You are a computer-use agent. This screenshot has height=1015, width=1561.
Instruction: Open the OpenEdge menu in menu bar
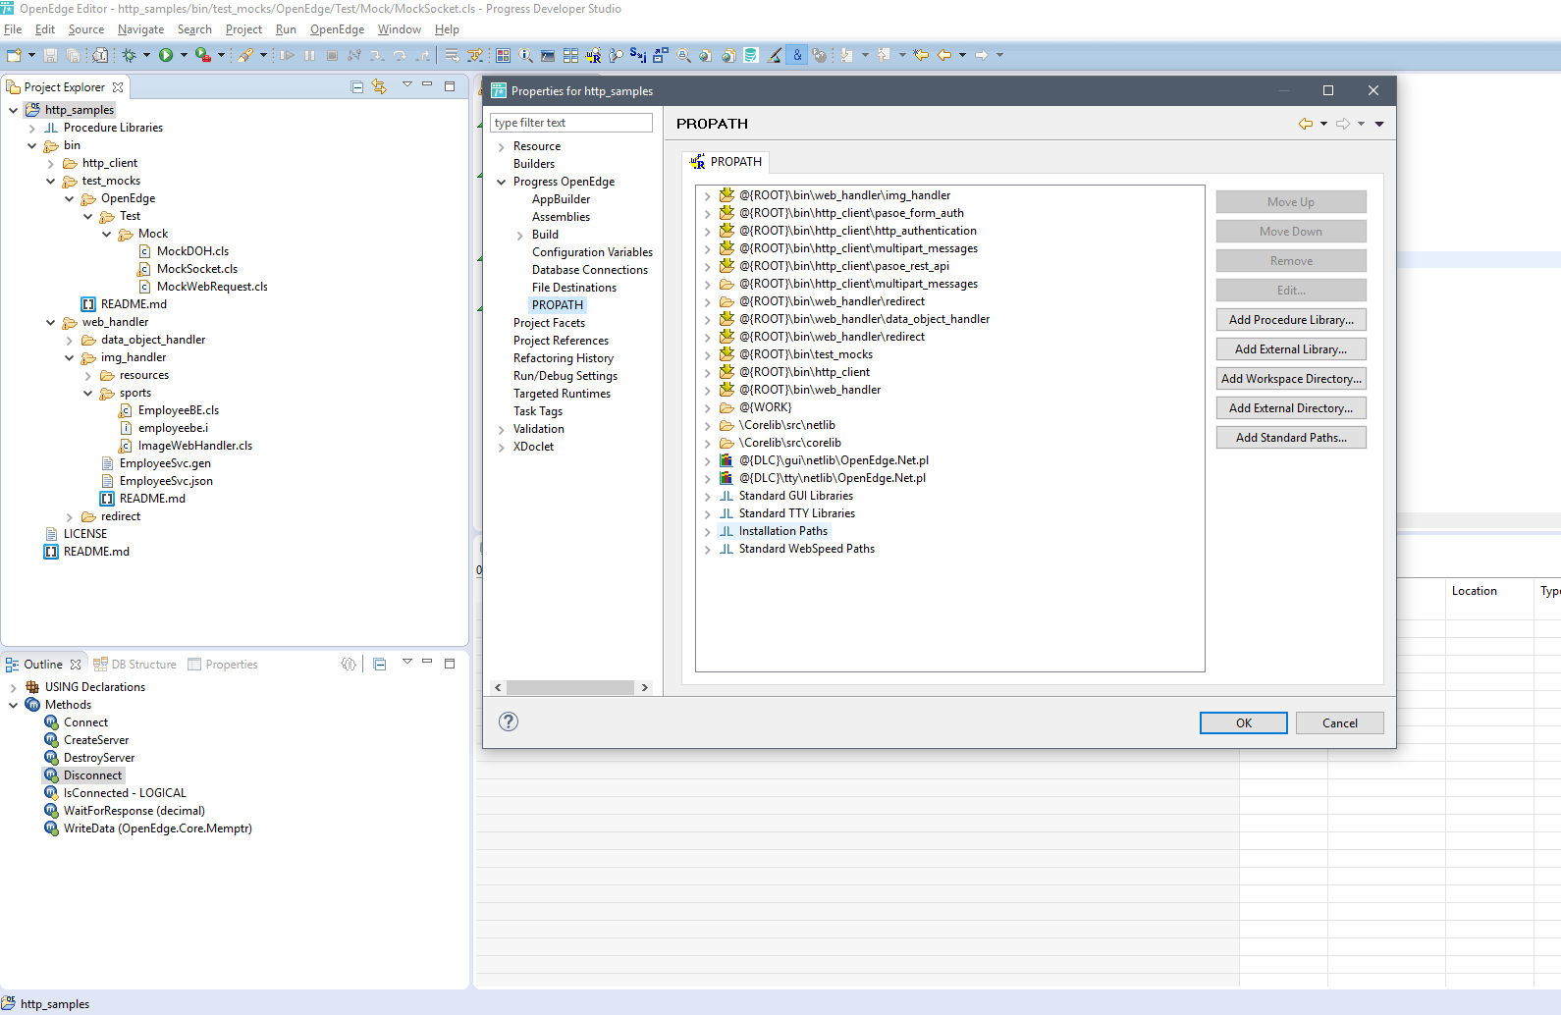pos(337,29)
